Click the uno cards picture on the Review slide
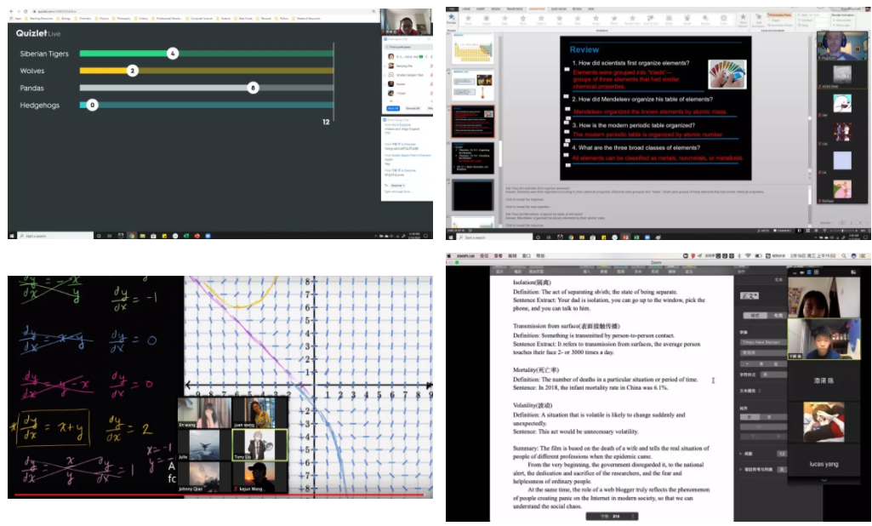 (727, 73)
